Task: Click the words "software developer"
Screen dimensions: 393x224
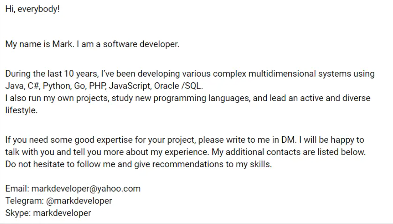Action: (140, 44)
